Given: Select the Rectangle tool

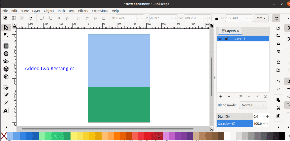Looking at the screenshot, I should pyautogui.click(x=6, y=46).
